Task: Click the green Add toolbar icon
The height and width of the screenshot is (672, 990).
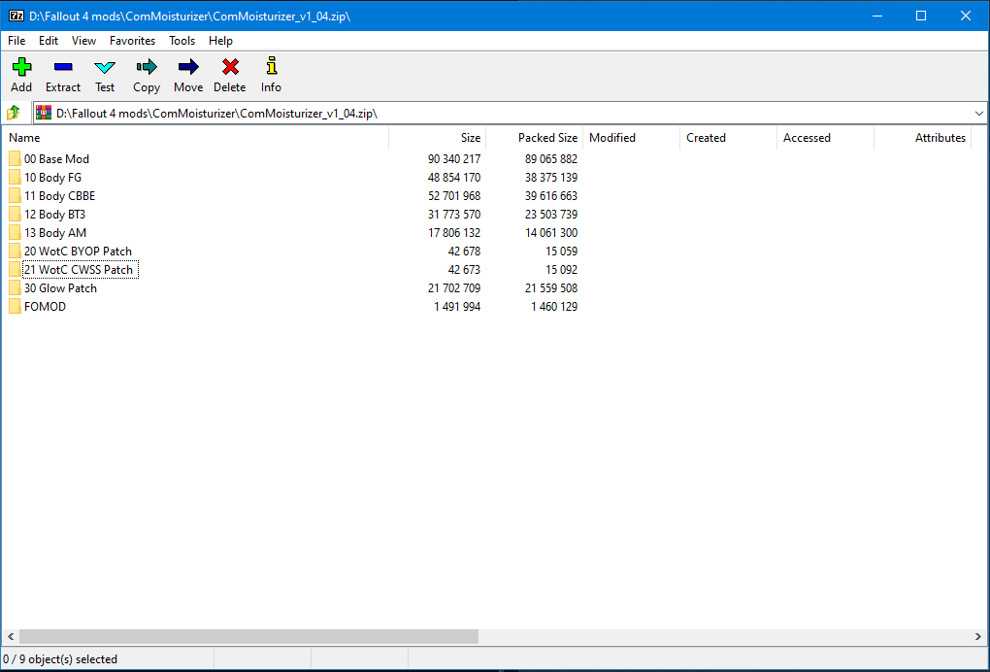Action: click(21, 67)
